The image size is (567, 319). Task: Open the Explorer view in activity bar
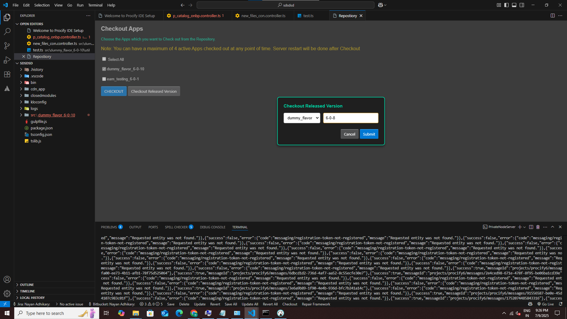click(7, 17)
